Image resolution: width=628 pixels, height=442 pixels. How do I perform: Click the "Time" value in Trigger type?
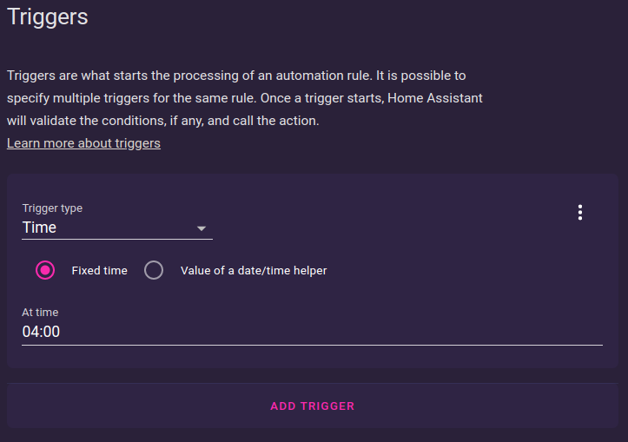click(x=39, y=228)
